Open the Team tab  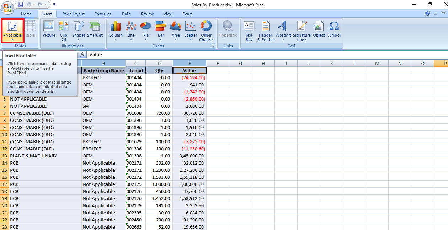tap(188, 14)
